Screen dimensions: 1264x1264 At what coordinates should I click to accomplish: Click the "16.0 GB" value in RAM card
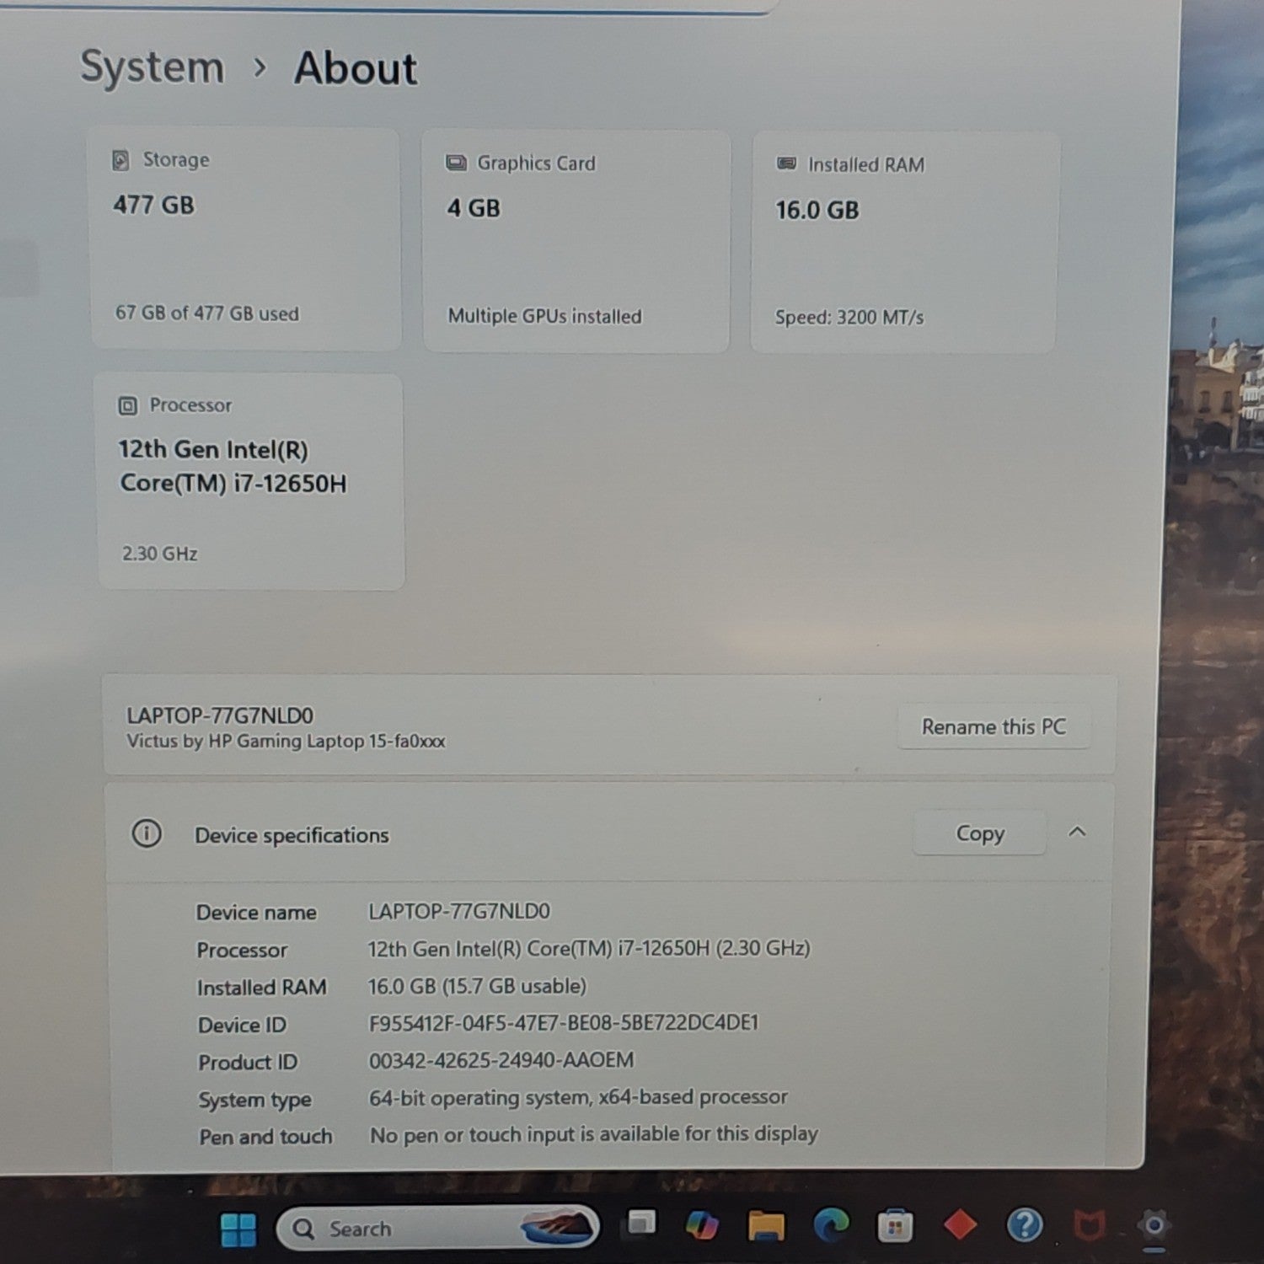[817, 210]
